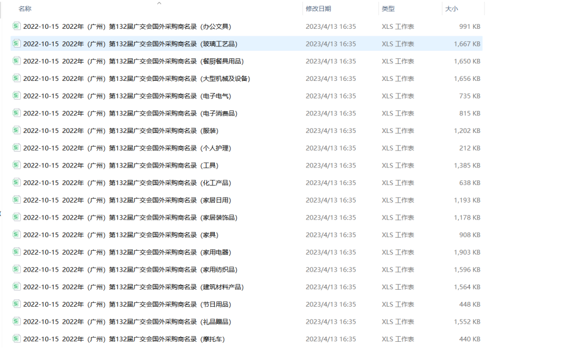Sort files by 修改日期 column header
The width and height of the screenshot is (579, 357).
[x=318, y=9]
